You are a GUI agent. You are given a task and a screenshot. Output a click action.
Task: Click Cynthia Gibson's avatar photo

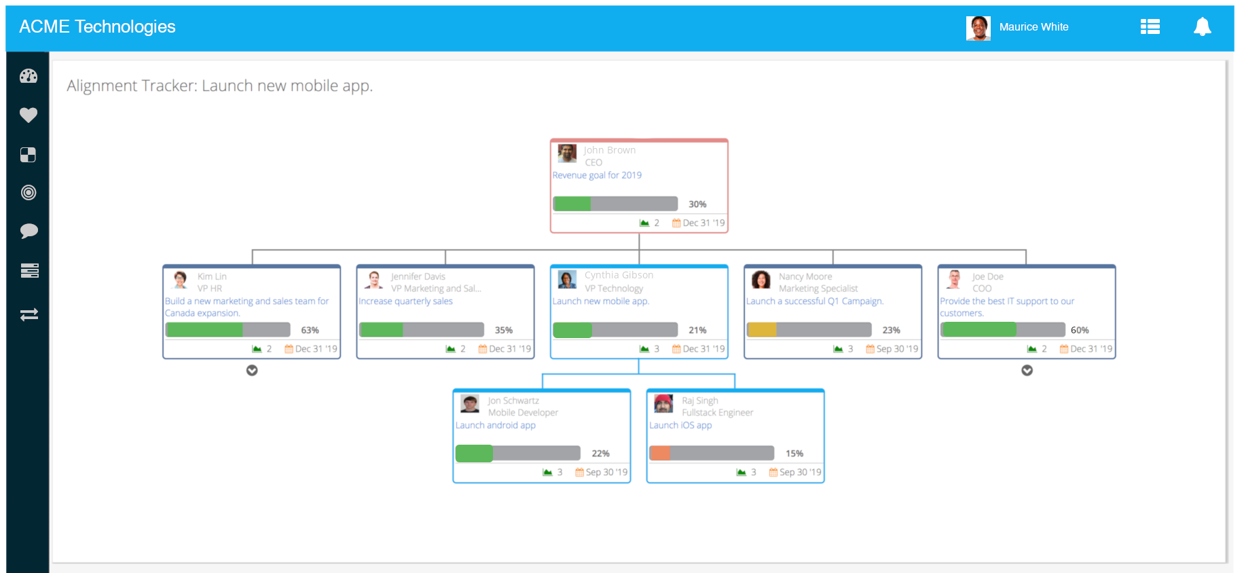click(567, 279)
